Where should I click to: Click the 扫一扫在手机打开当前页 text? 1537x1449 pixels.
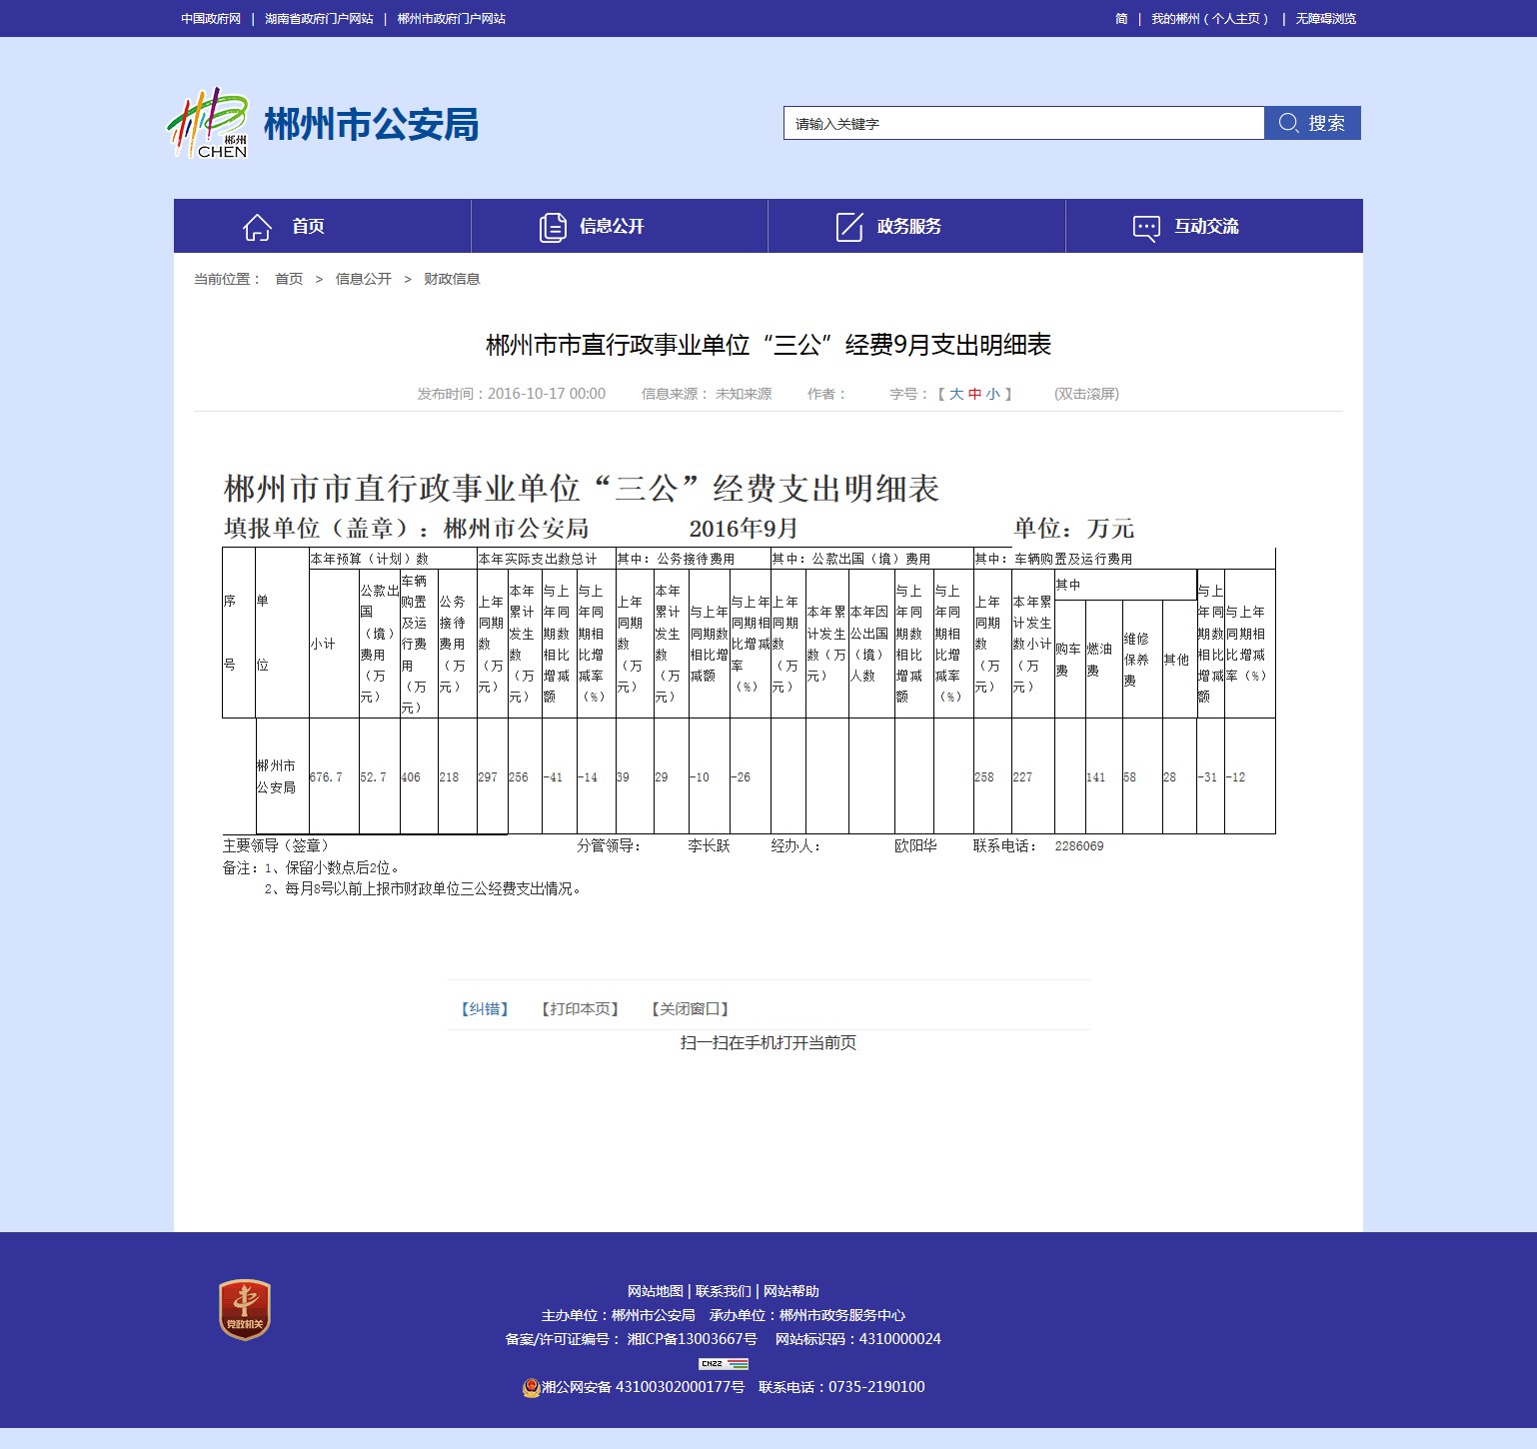(x=768, y=1043)
